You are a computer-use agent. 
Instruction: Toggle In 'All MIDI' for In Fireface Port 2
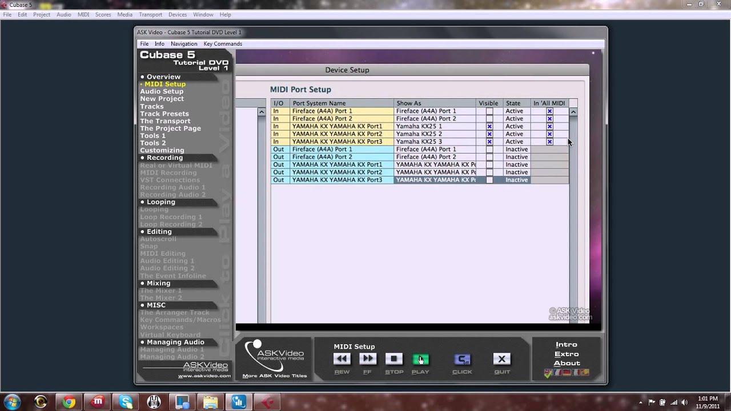pyautogui.click(x=549, y=119)
